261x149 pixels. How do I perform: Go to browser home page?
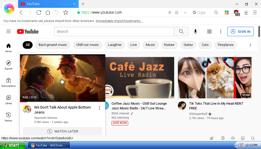[48, 12]
